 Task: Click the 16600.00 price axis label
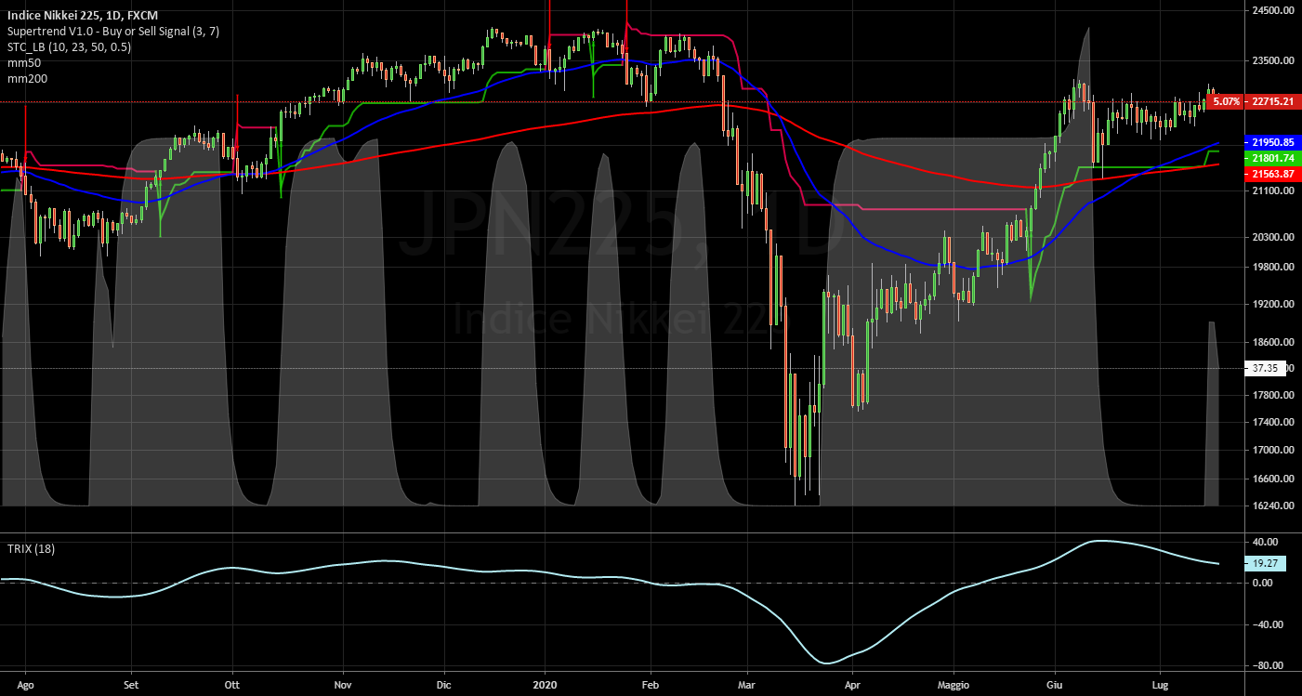(x=1273, y=479)
